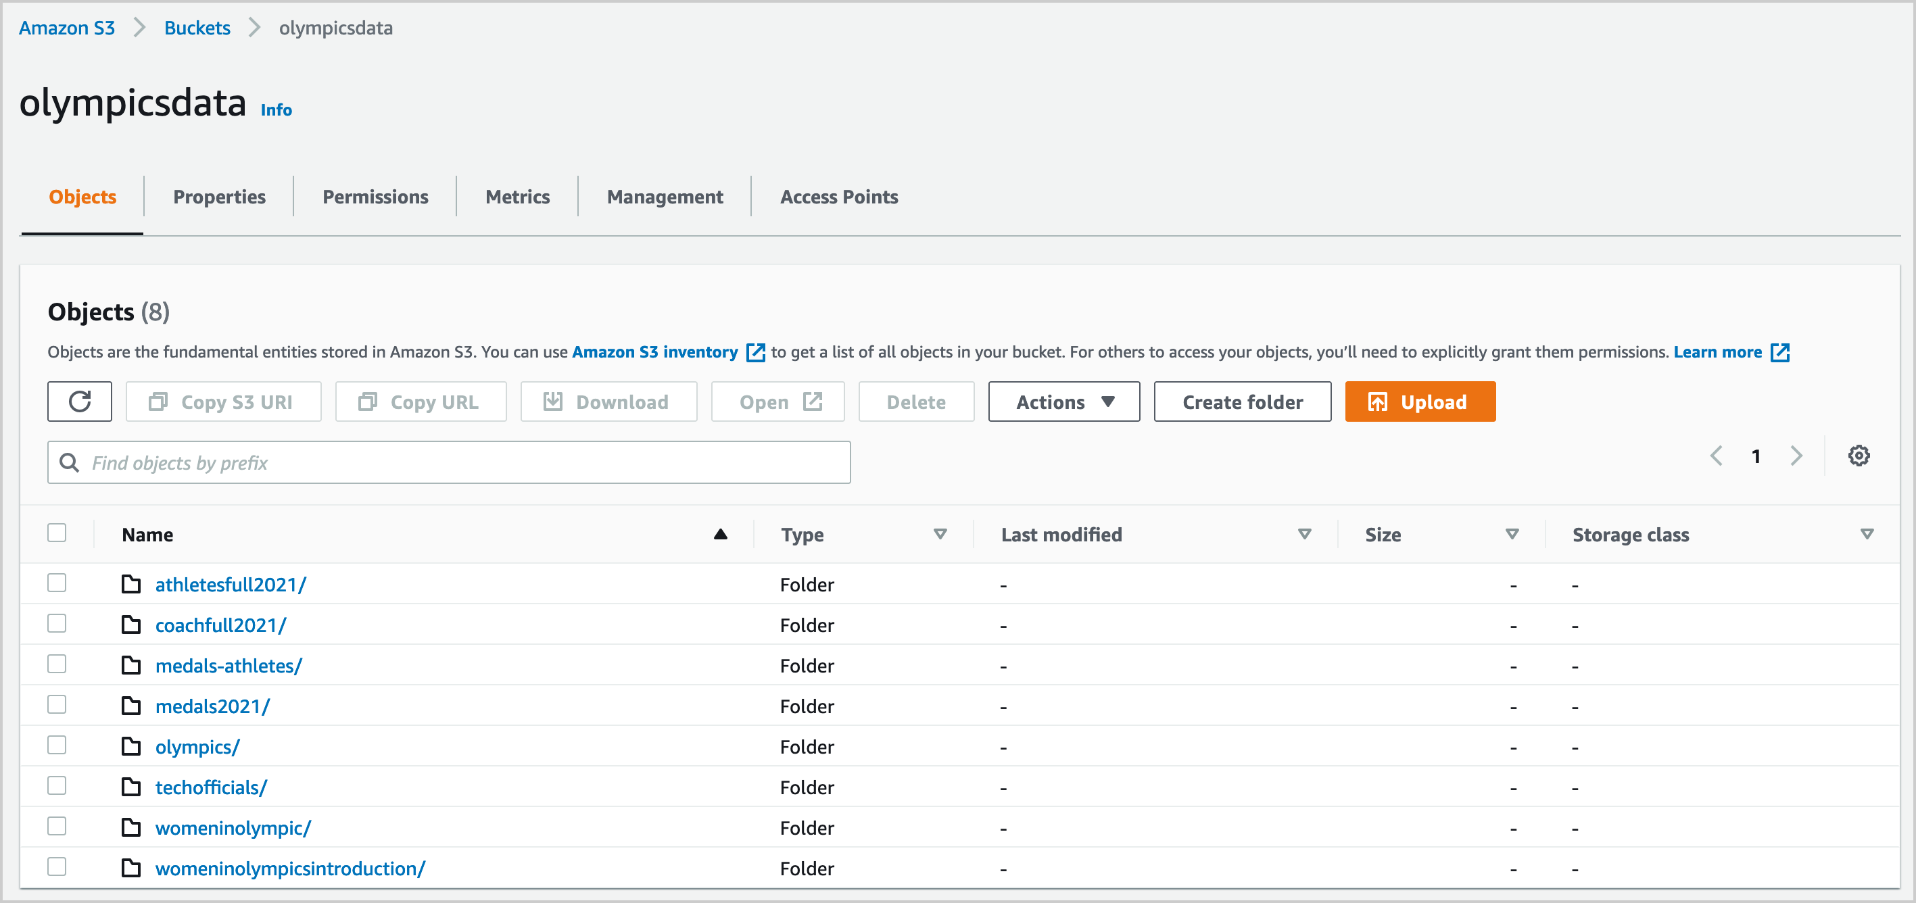Click the refresh objects icon button
This screenshot has height=903, width=1916.
80,401
